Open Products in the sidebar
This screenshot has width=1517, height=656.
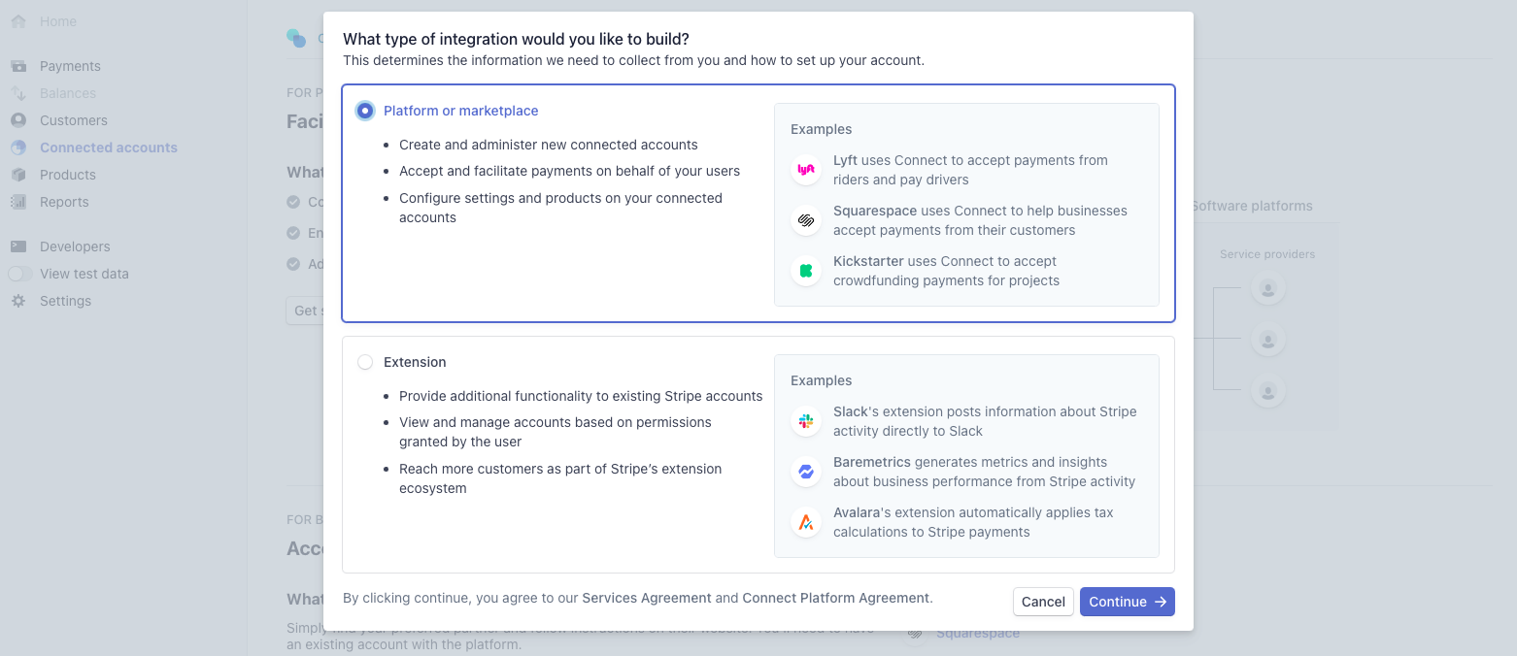tap(68, 175)
